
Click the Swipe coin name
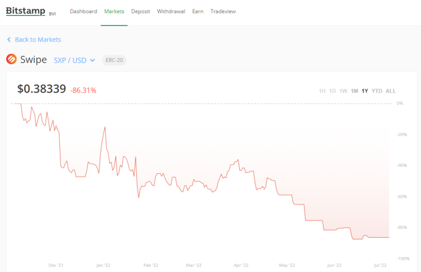pos(33,59)
